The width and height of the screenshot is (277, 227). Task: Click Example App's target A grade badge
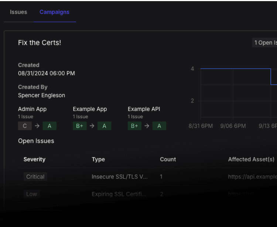pos(104,126)
